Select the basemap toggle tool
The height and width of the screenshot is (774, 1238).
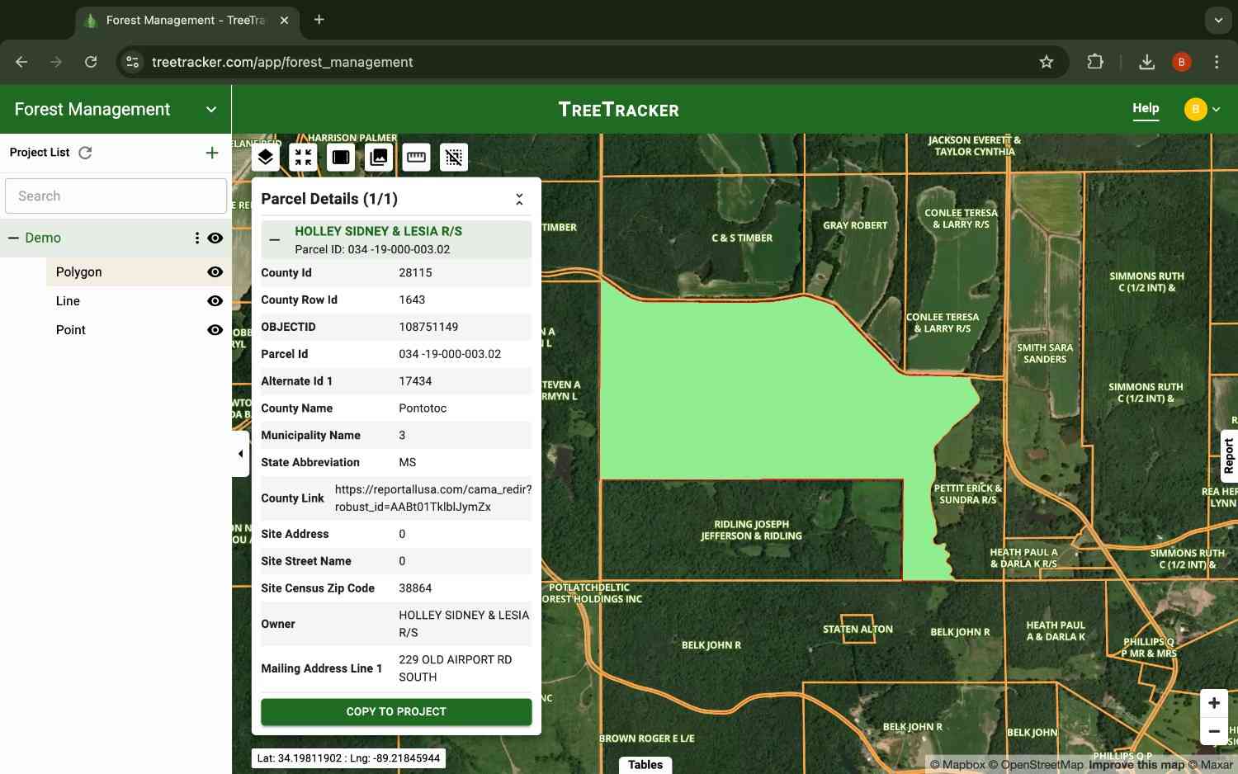pos(340,157)
